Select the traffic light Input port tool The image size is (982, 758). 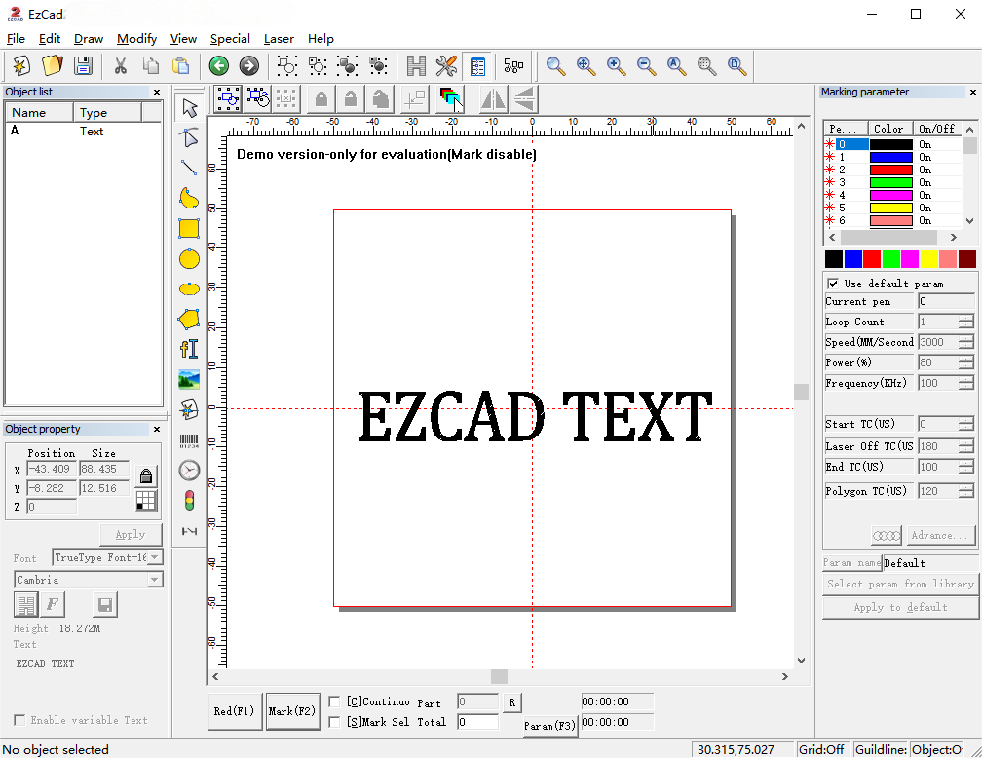click(189, 501)
